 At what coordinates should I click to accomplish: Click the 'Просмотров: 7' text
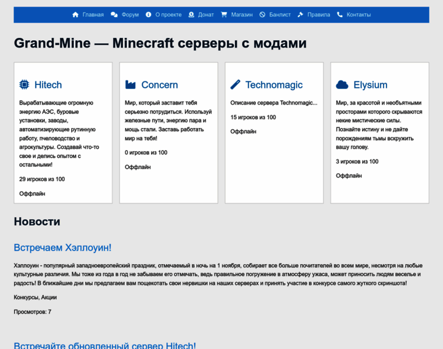coord(33,312)
